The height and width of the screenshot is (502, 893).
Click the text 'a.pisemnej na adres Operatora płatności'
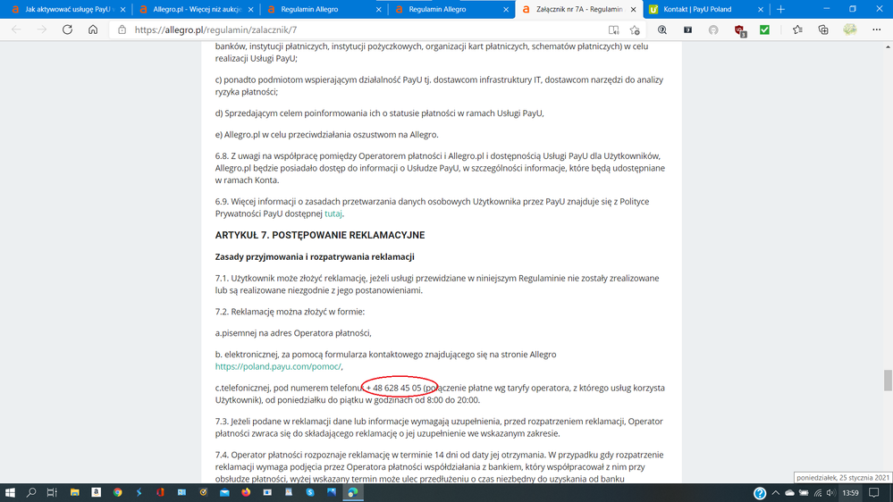[x=293, y=333]
